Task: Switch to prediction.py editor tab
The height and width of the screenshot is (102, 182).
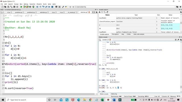Action: coord(18,12)
